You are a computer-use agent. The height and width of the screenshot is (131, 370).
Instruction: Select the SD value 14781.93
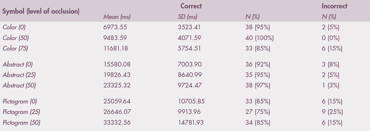pos(191,123)
